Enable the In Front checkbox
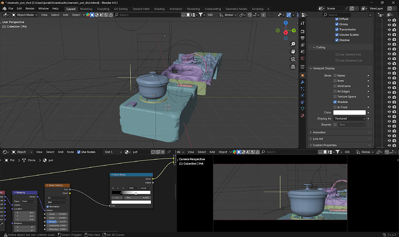 [335, 107]
